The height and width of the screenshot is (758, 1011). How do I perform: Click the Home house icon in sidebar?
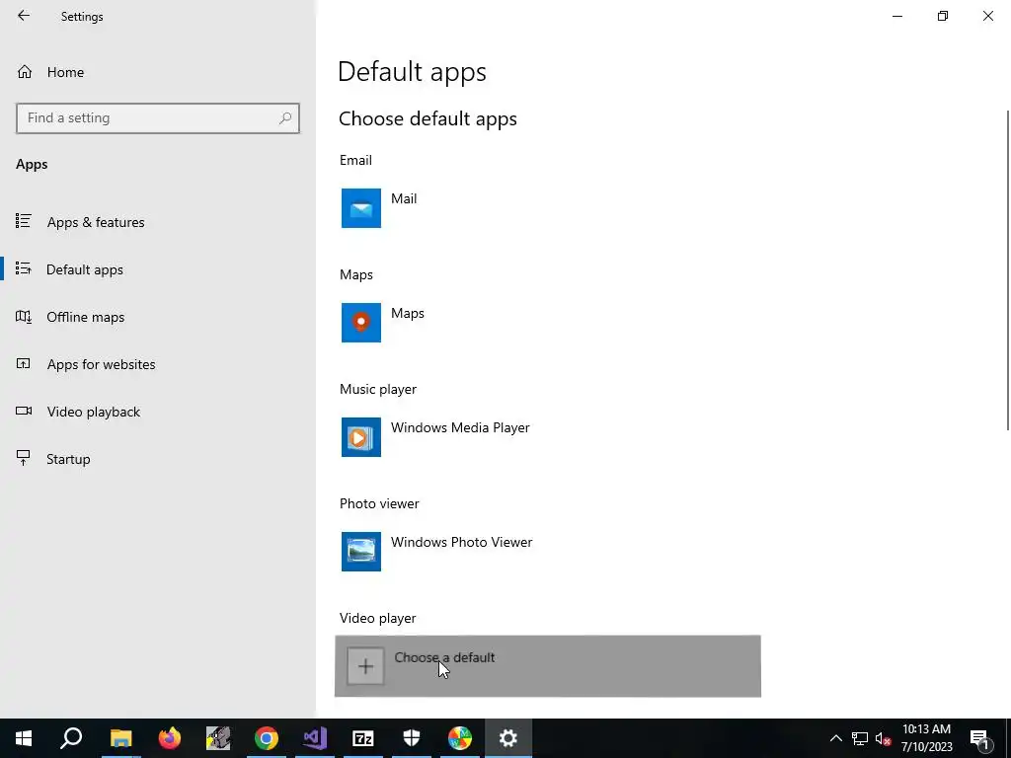tap(25, 71)
